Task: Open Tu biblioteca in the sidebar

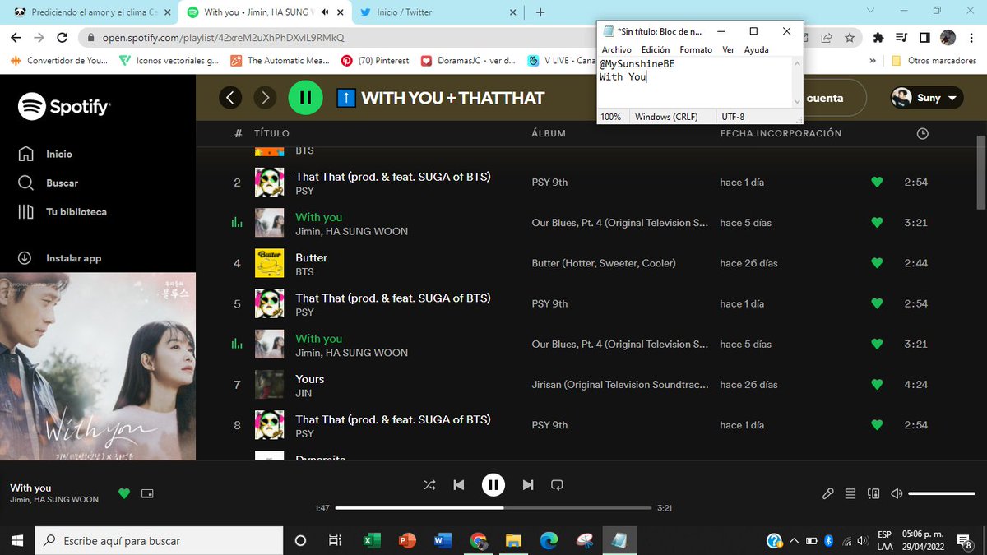Action: click(63, 211)
